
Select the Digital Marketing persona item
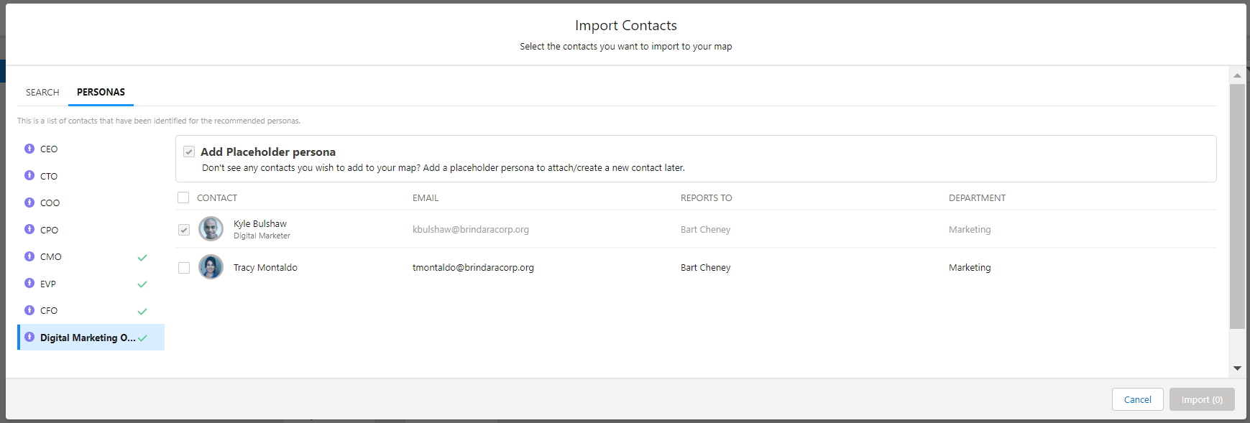[x=91, y=338]
